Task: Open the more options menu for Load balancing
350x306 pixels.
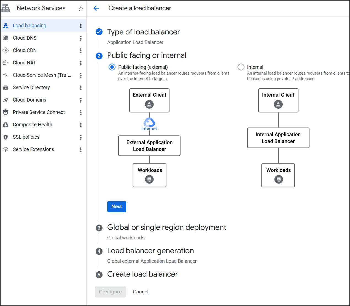Action: coord(81,26)
